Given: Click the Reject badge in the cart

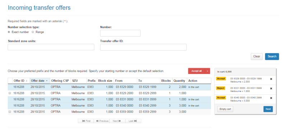Looking at the screenshot, I should pos(221,88).
